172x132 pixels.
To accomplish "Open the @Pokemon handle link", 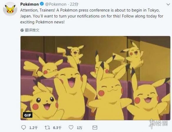I will coord(56,4).
